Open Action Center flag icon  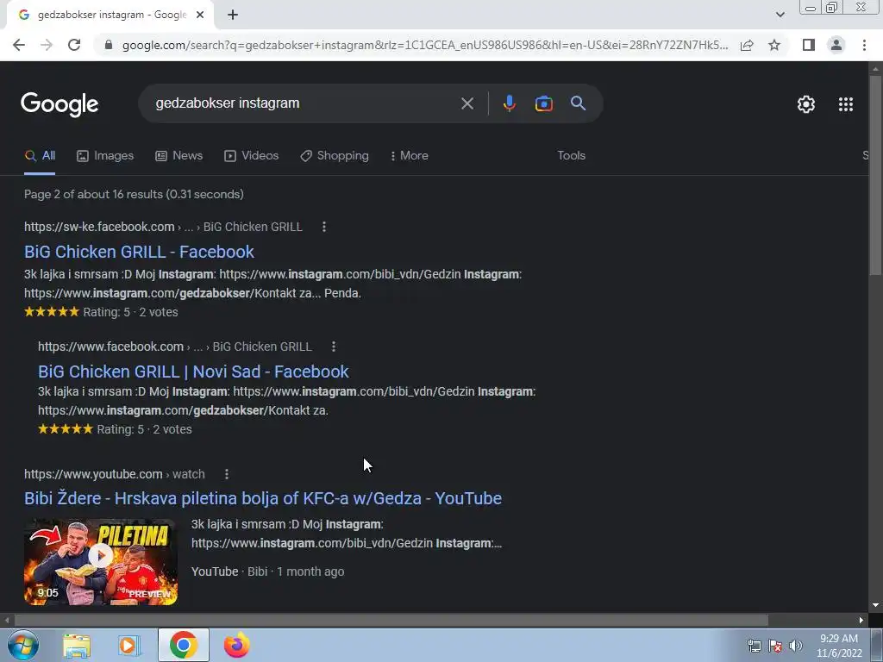coord(775,646)
